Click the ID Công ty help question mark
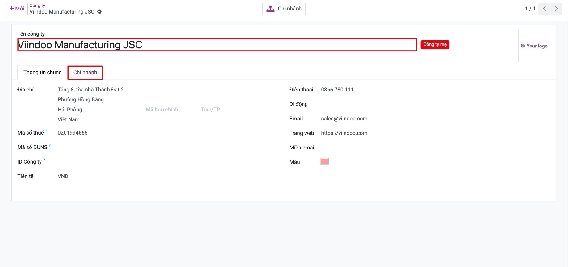 pyautogui.click(x=44, y=160)
